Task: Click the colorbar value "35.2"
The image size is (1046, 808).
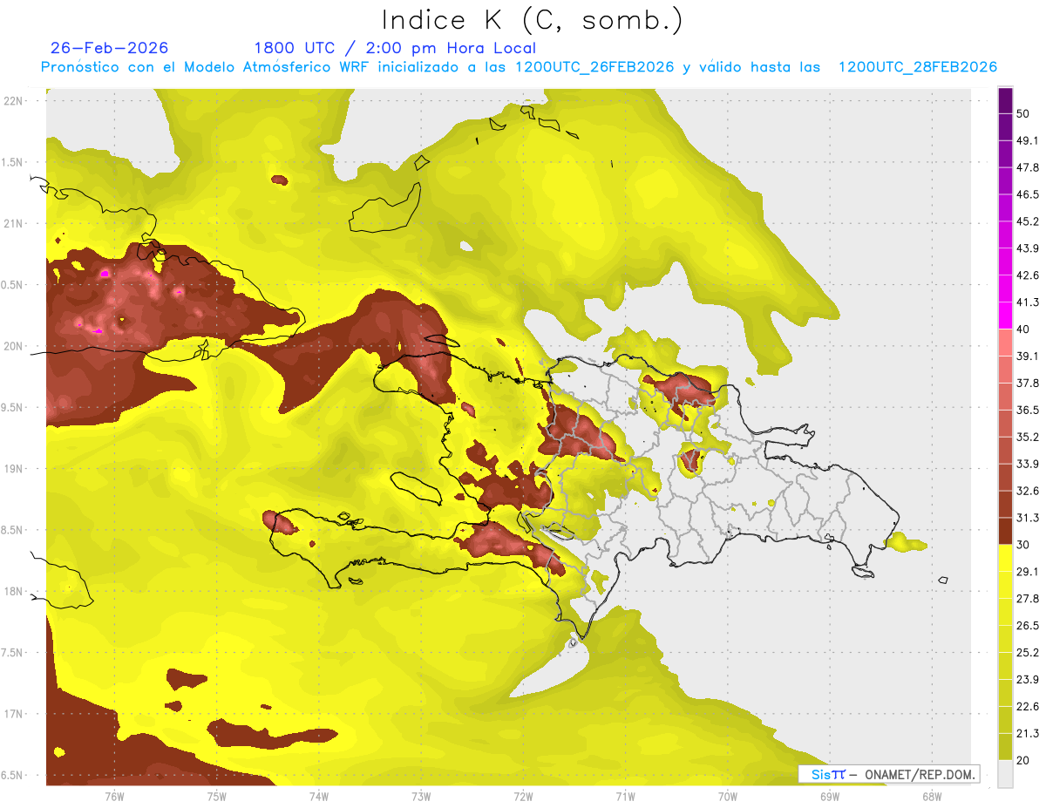Action: pyautogui.click(x=1028, y=437)
